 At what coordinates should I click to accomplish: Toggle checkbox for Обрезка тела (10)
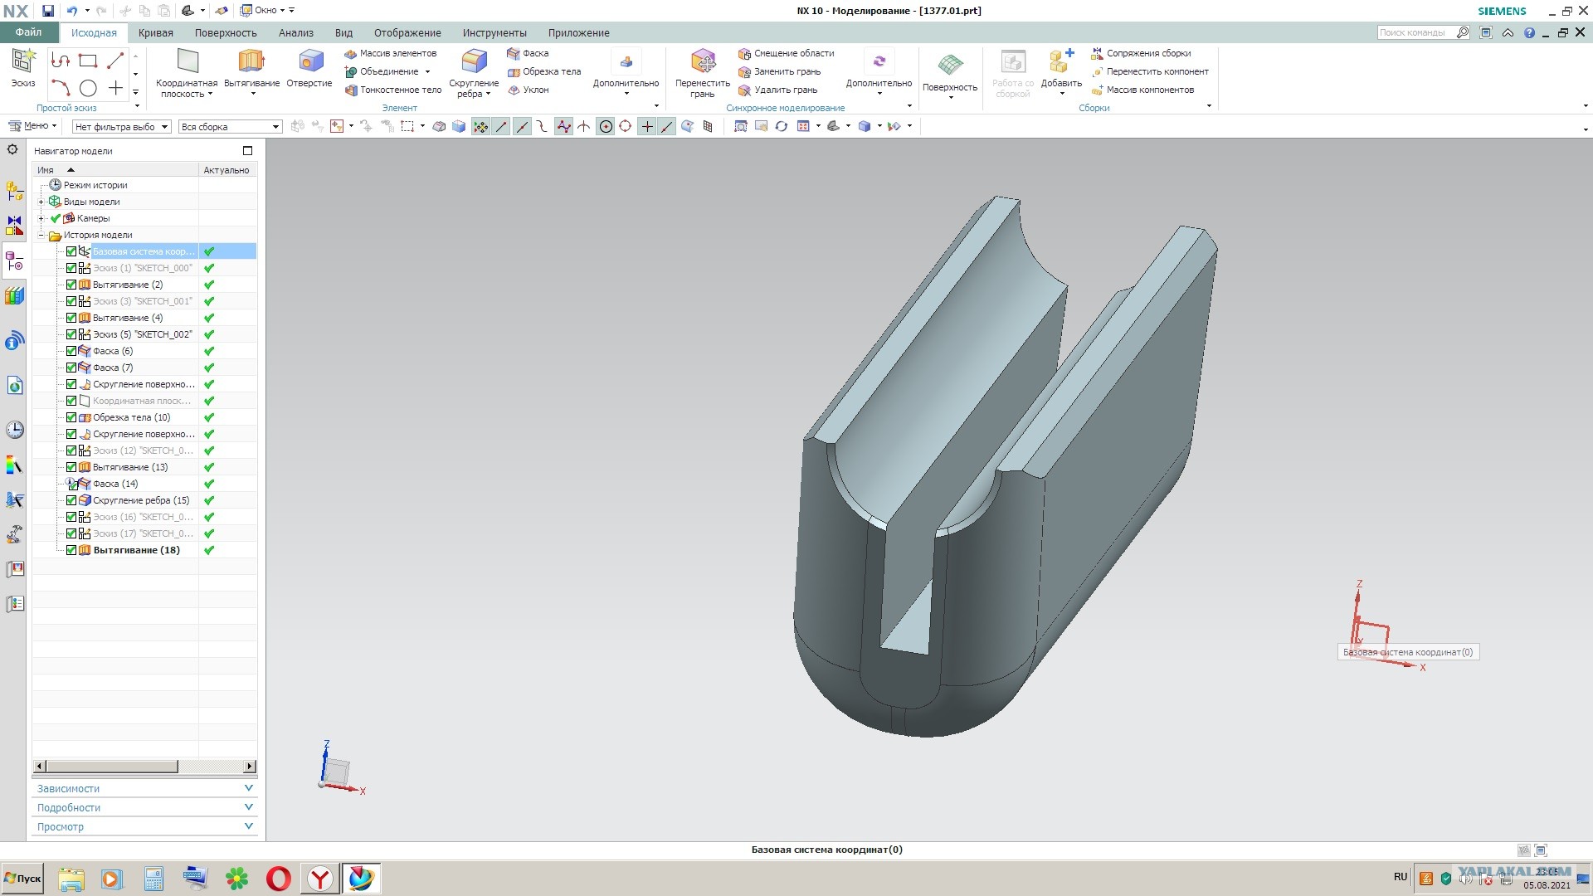click(71, 417)
